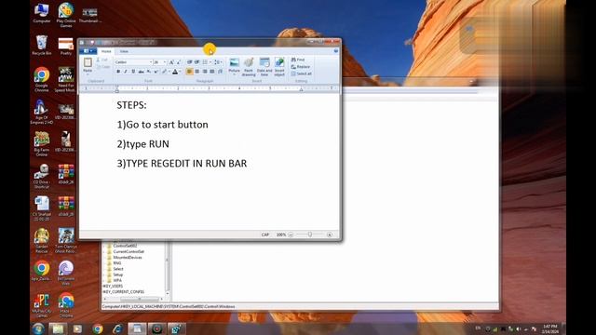Click Copy in the Clipboard group
The width and height of the screenshot is (596, 335).
click(x=102, y=67)
